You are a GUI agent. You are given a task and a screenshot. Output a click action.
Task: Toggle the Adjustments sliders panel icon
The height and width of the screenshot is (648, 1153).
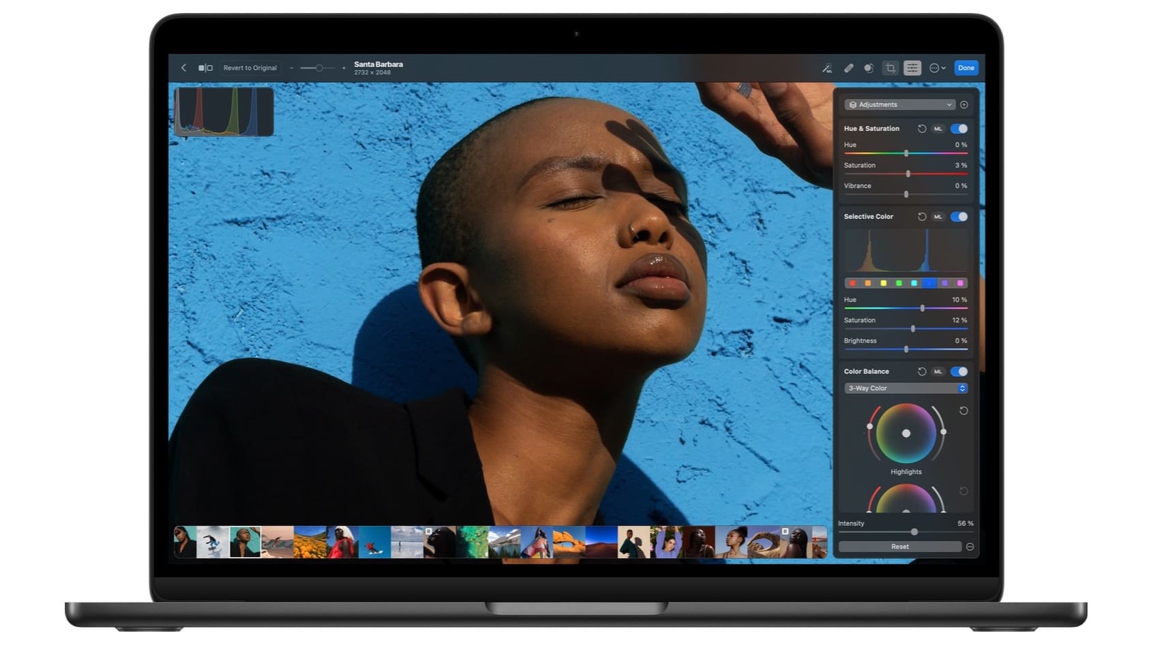click(912, 68)
